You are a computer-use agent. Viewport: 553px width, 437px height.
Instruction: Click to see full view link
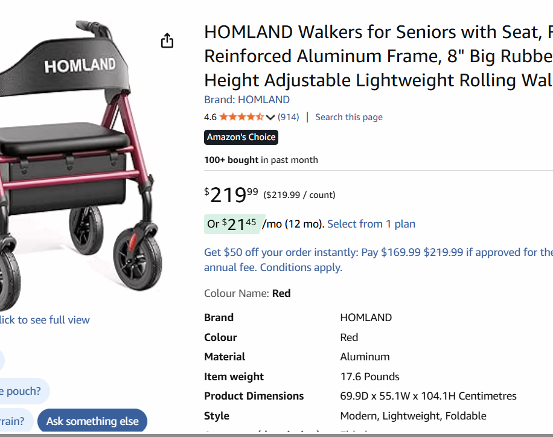[44, 320]
